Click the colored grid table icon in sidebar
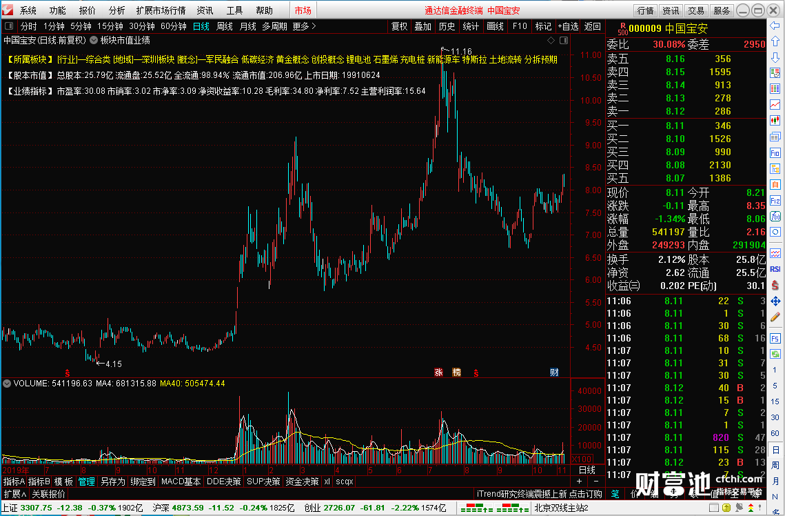The image size is (785, 516). [x=775, y=89]
